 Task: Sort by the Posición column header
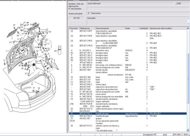(73, 28)
